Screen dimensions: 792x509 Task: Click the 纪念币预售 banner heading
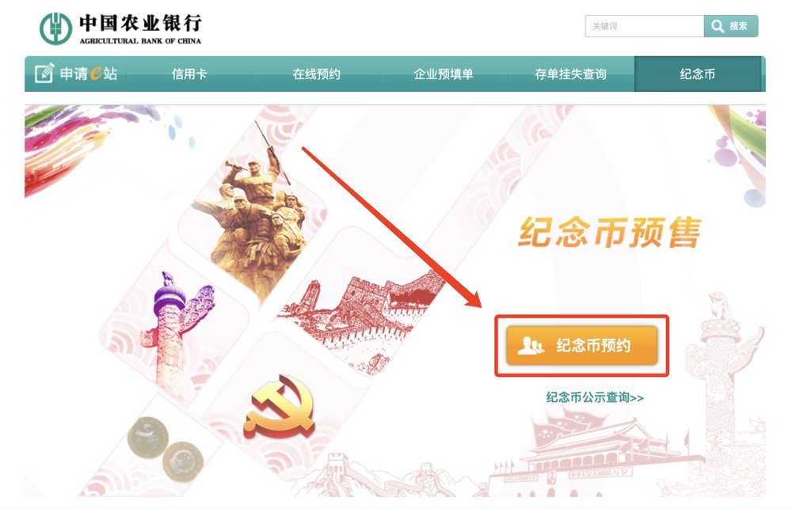(610, 233)
